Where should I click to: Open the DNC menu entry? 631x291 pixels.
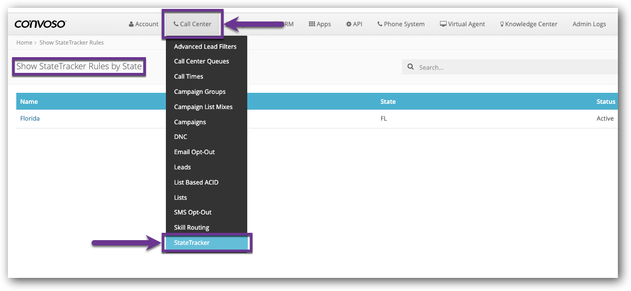pyautogui.click(x=181, y=137)
